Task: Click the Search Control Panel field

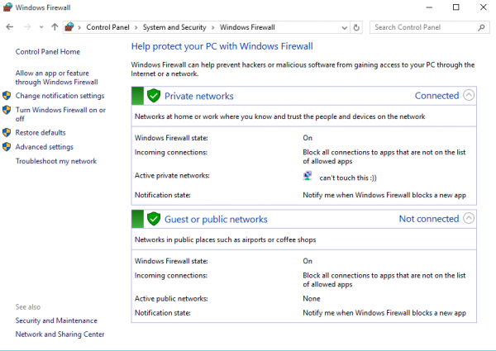Action: point(420,27)
